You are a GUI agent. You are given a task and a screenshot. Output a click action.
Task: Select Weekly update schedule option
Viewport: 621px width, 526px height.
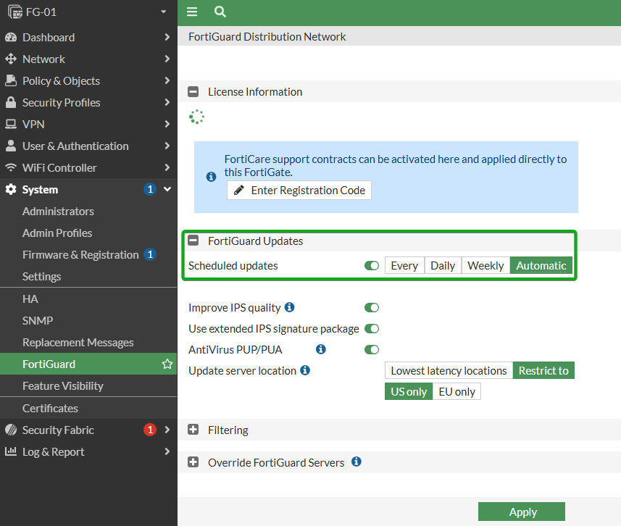tap(485, 265)
